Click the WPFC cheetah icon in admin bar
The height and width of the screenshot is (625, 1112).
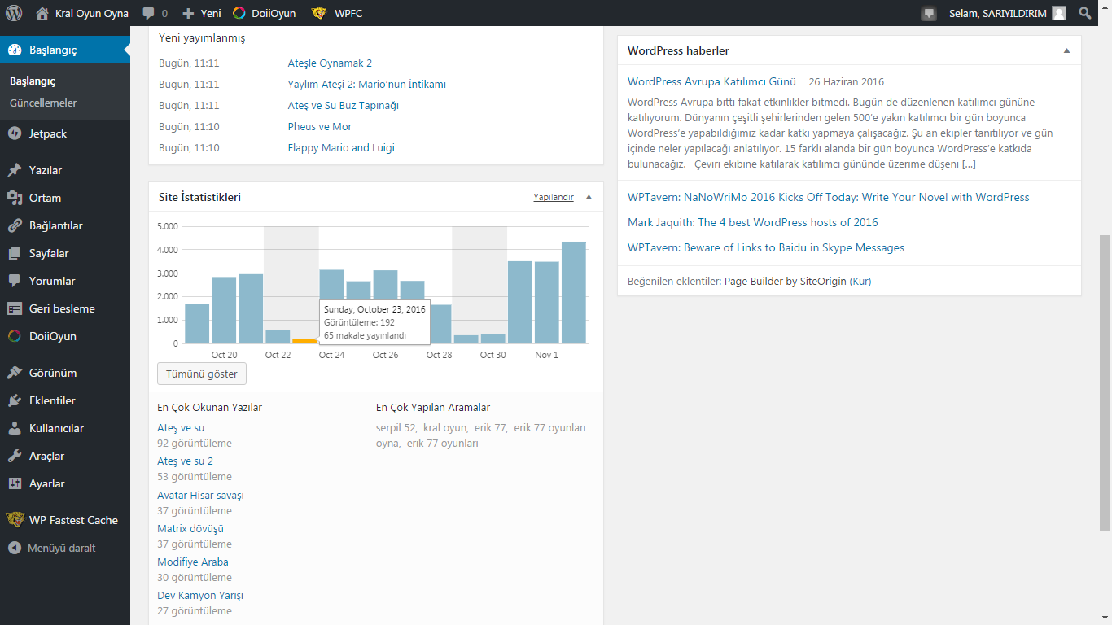[x=319, y=13]
